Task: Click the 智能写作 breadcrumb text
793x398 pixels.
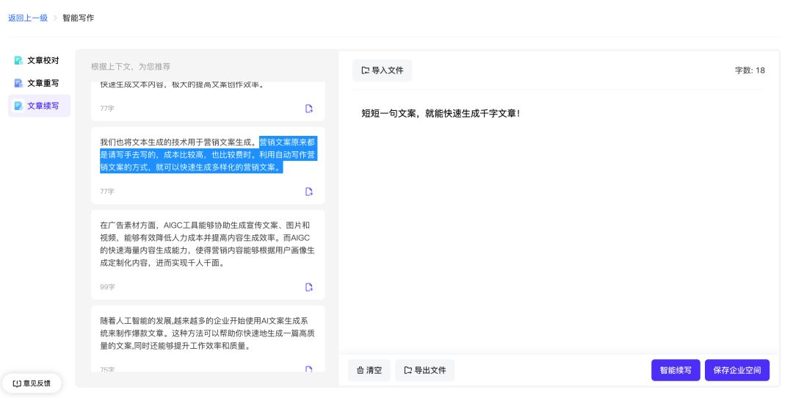Action: coord(79,18)
